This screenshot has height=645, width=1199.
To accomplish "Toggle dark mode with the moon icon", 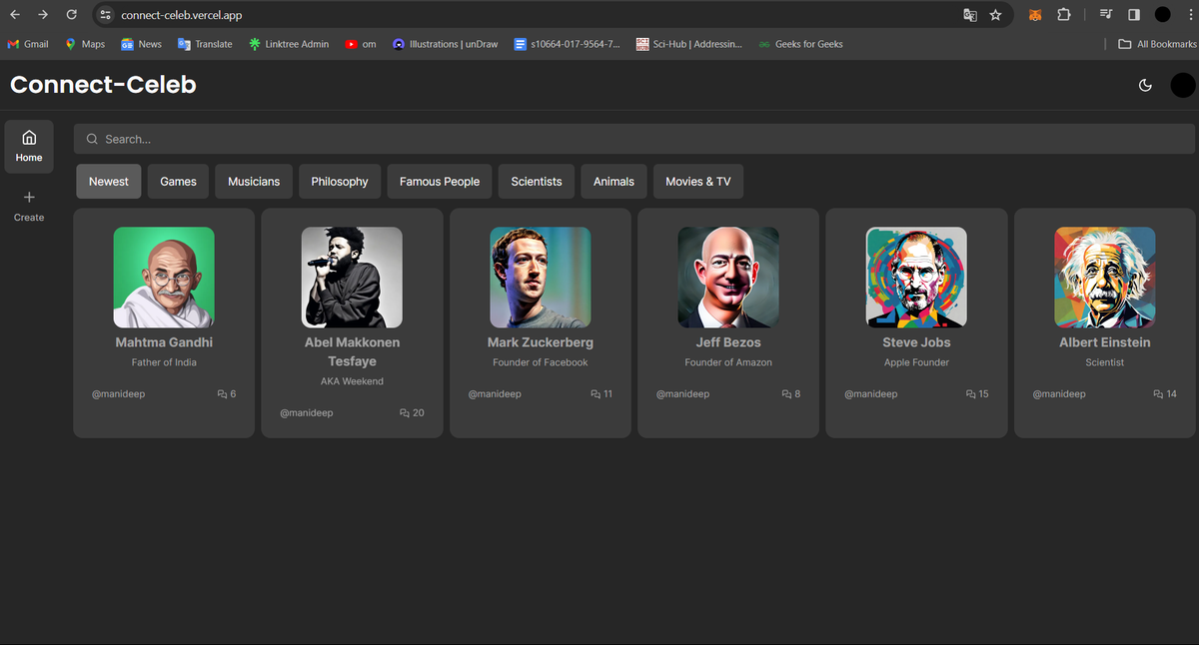I will tap(1145, 85).
